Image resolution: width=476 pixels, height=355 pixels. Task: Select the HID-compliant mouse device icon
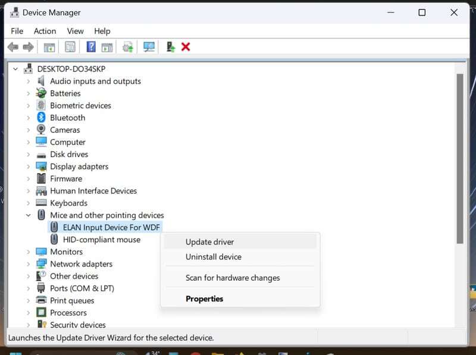(54, 240)
